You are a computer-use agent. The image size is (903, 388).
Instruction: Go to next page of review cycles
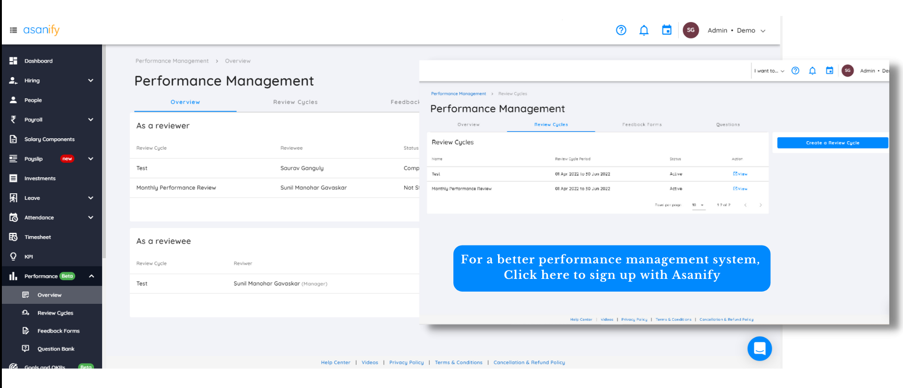[760, 205]
